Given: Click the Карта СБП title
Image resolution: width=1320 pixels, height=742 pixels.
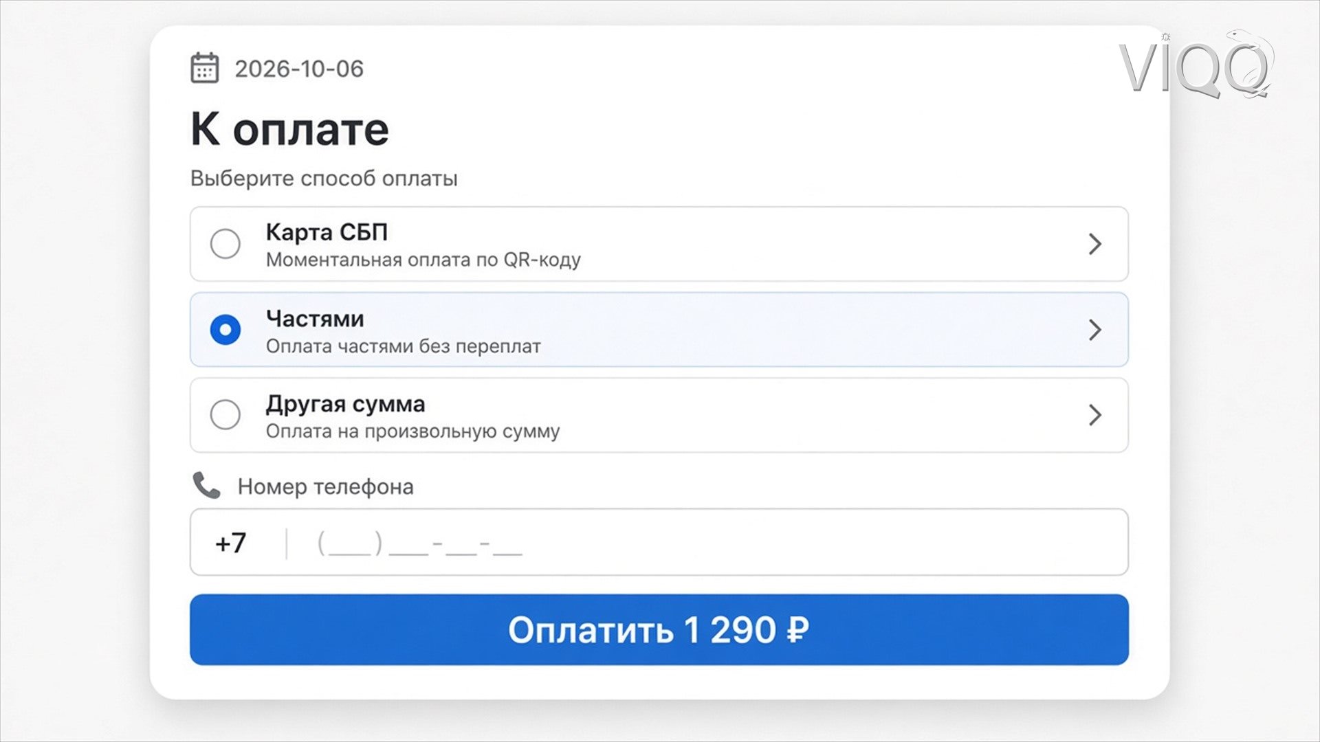Looking at the screenshot, I should point(327,232).
